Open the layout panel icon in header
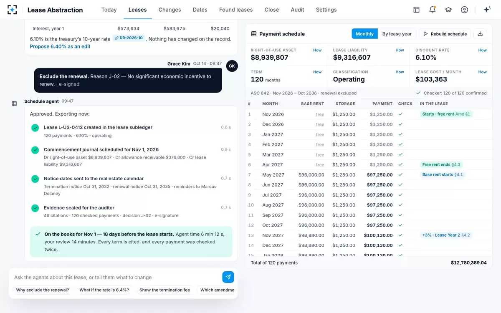501x313 pixels. pos(416,10)
